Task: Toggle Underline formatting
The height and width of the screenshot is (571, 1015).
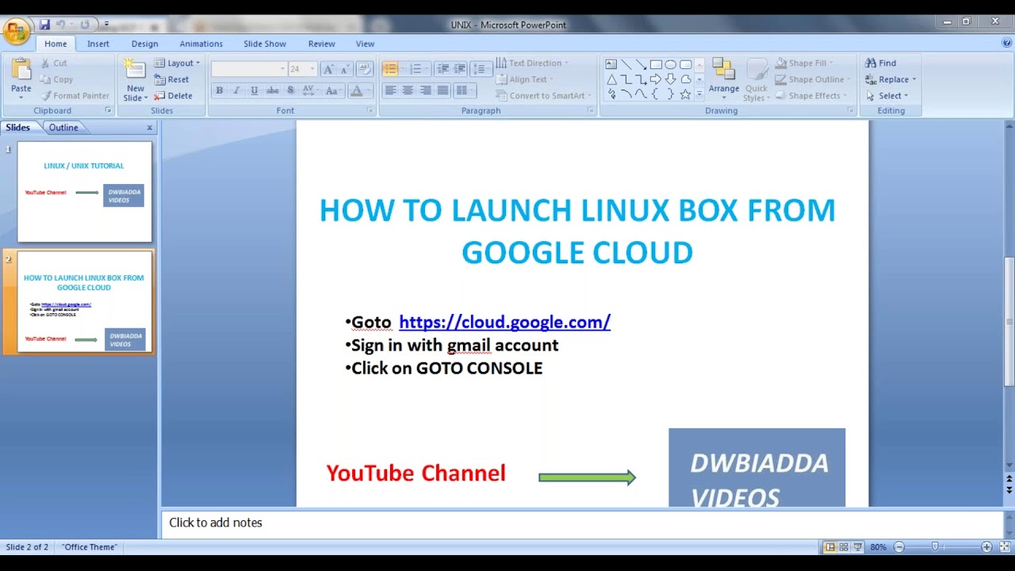Action: [x=254, y=90]
